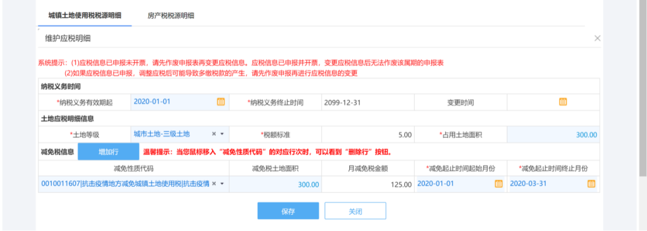
Task: Open calendar for 纳税义务有效期起 date
Action: (x=220, y=102)
